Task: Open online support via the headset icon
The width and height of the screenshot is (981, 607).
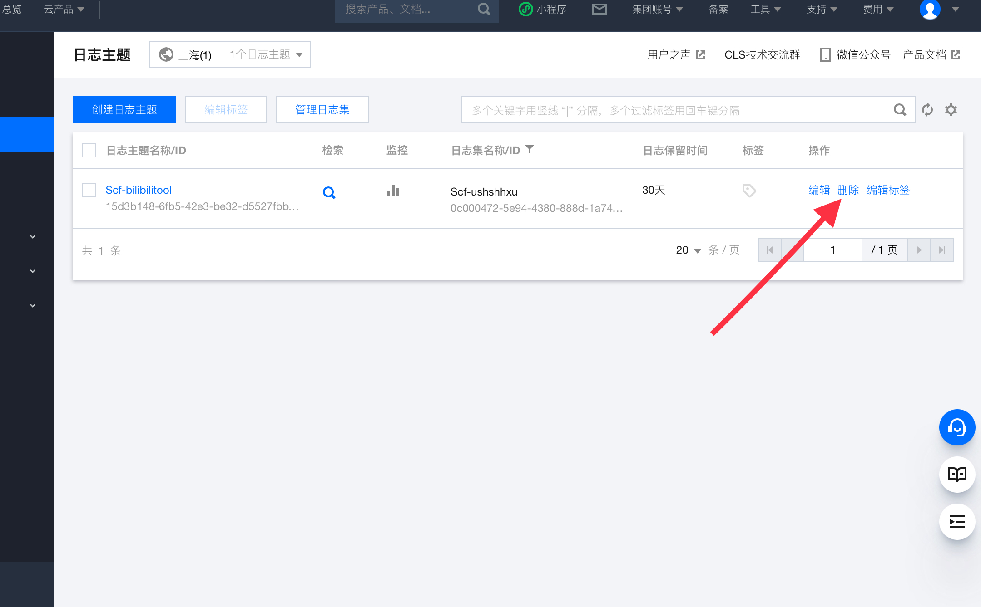Action: point(957,427)
